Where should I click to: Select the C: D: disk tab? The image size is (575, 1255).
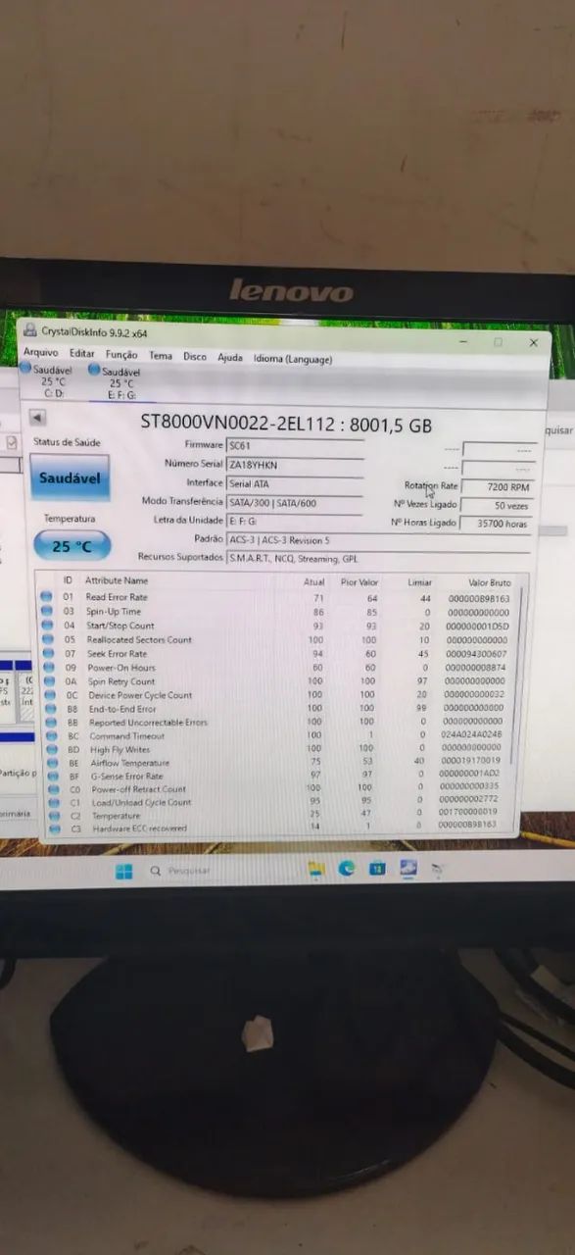pyautogui.click(x=47, y=381)
